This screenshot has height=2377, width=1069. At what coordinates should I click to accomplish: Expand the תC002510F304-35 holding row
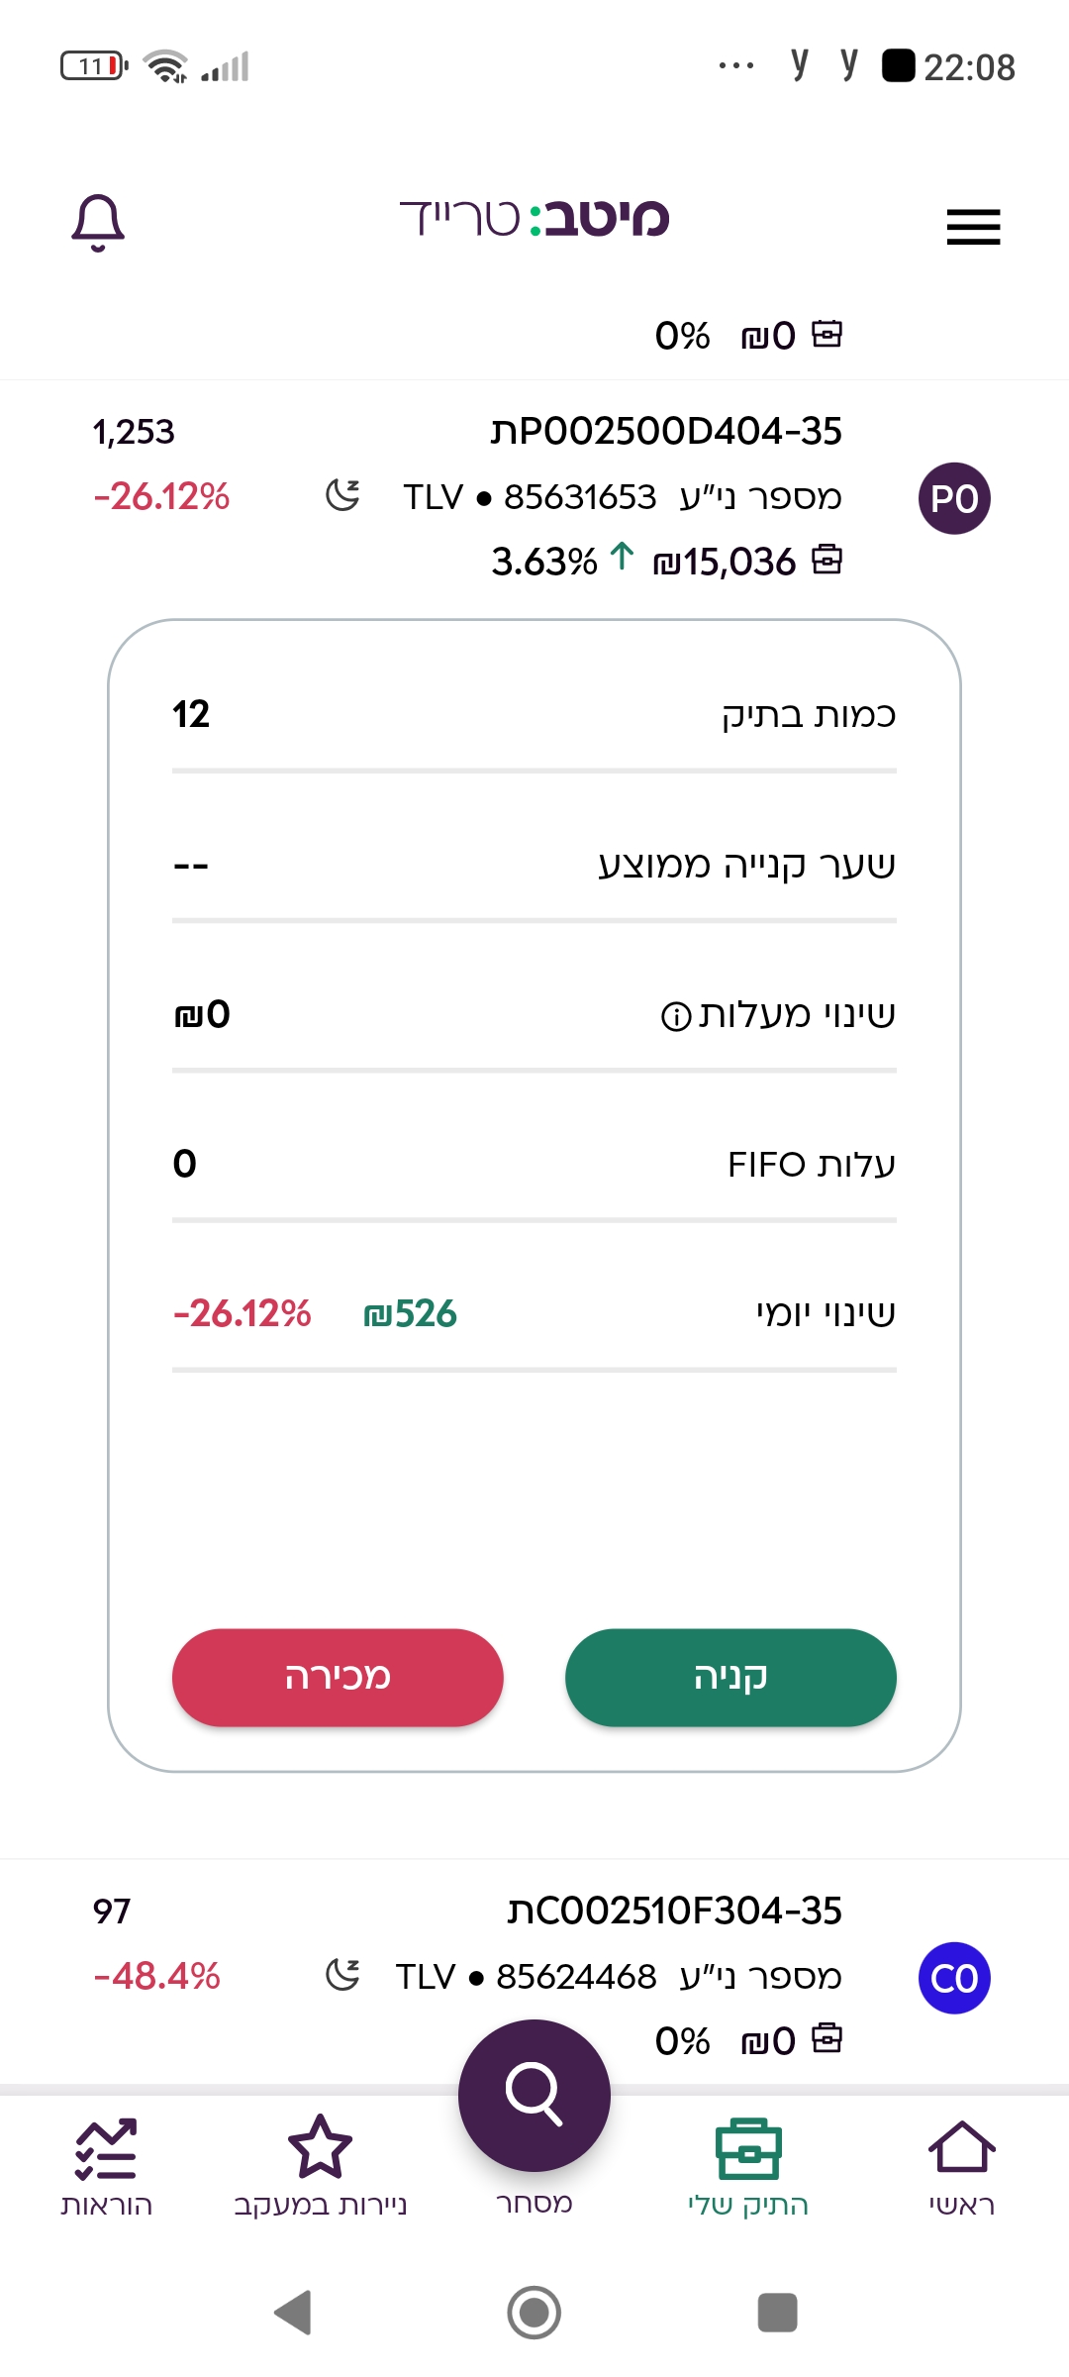click(534, 1973)
